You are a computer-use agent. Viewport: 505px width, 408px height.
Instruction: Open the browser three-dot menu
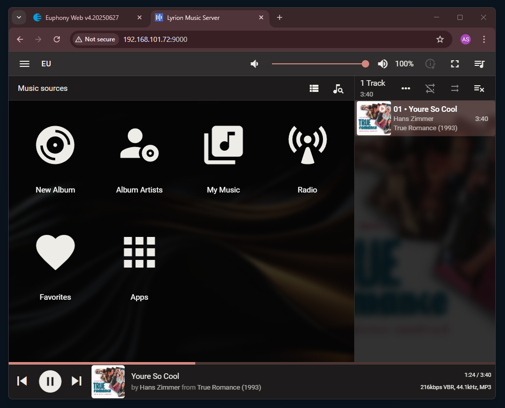pyautogui.click(x=484, y=39)
